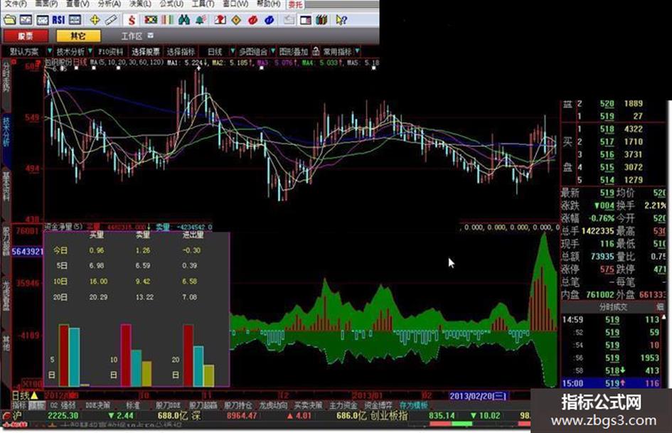Expand the 常用指标 dropdown arrow
Screen dimensions: 672x433
coord(357,51)
